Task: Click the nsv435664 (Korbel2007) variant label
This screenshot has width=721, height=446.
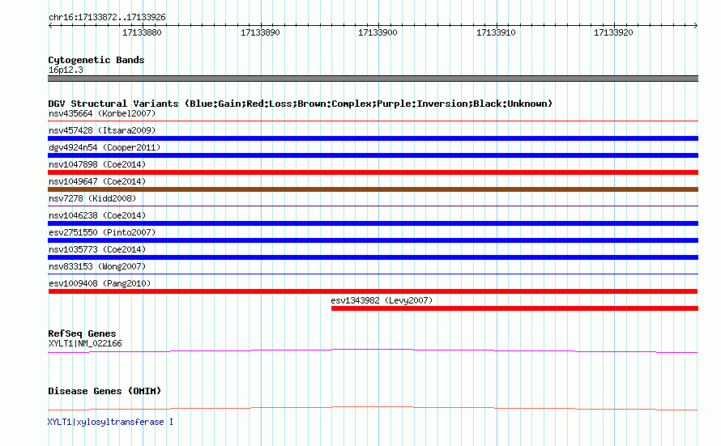Action: click(102, 113)
